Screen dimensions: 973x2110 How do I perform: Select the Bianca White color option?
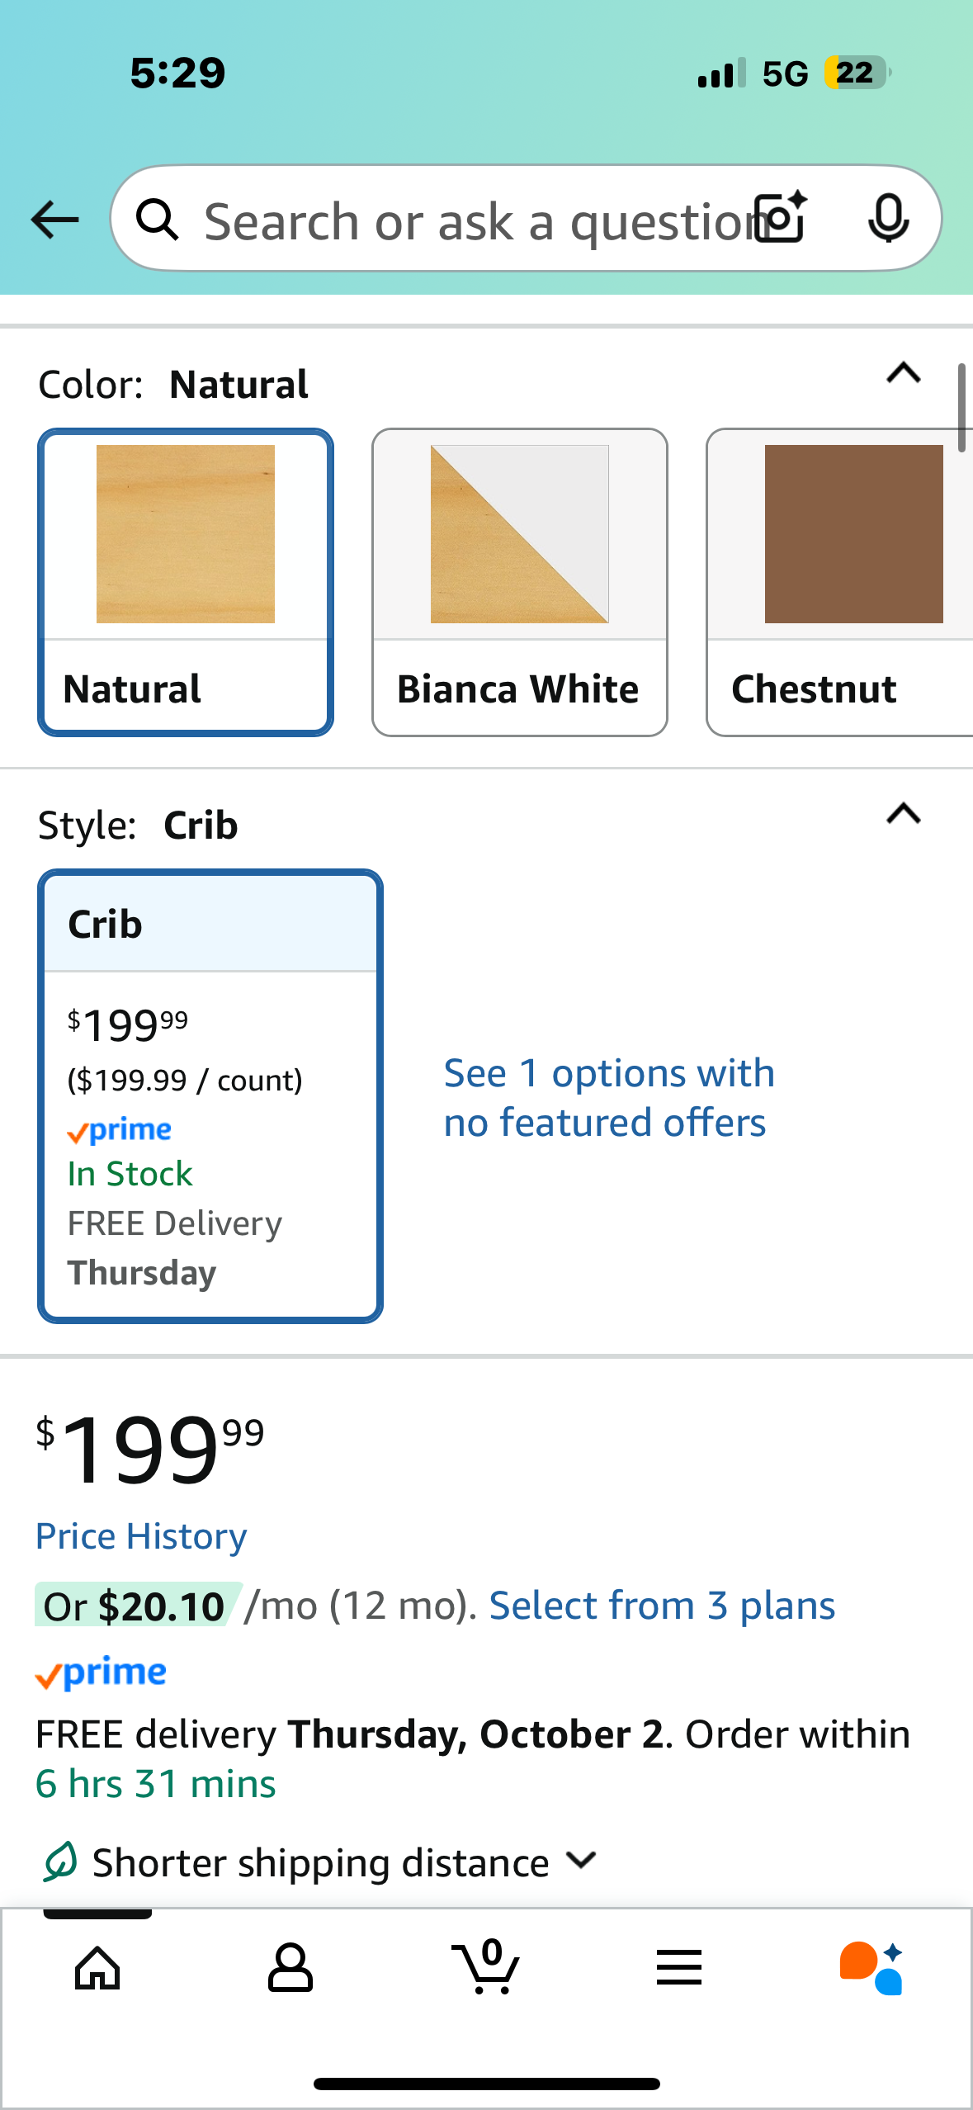520,582
